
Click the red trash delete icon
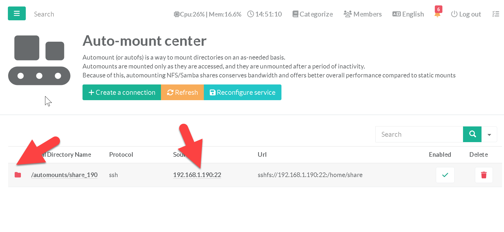point(484,175)
